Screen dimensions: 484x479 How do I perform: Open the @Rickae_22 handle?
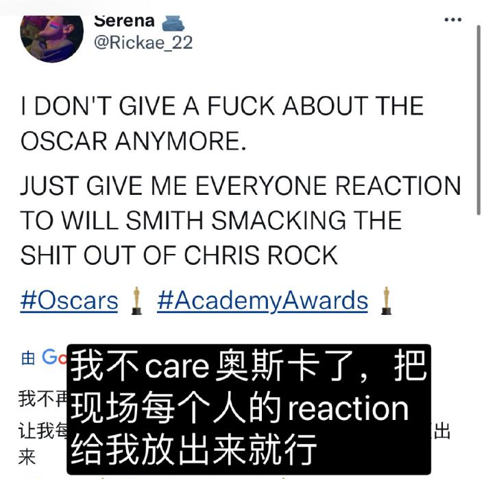point(143,43)
